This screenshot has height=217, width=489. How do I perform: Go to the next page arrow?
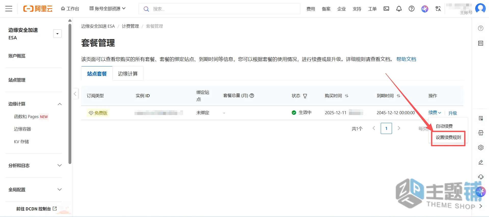coord(399,128)
